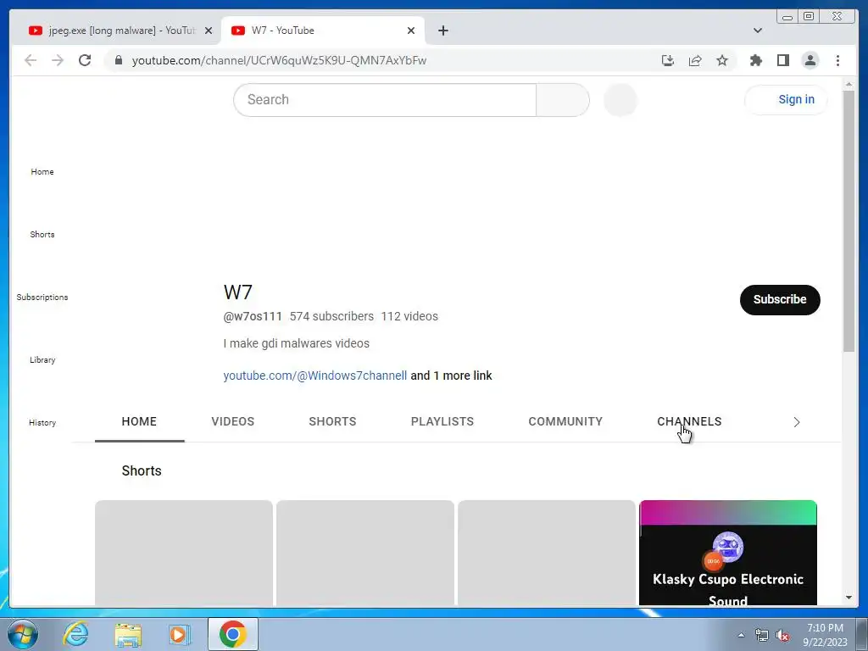Open the Klasky Csupo Electronic Sound short
Image resolution: width=868 pixels, height=651 pixels.
pyautogui.click(x=728, y=553)
